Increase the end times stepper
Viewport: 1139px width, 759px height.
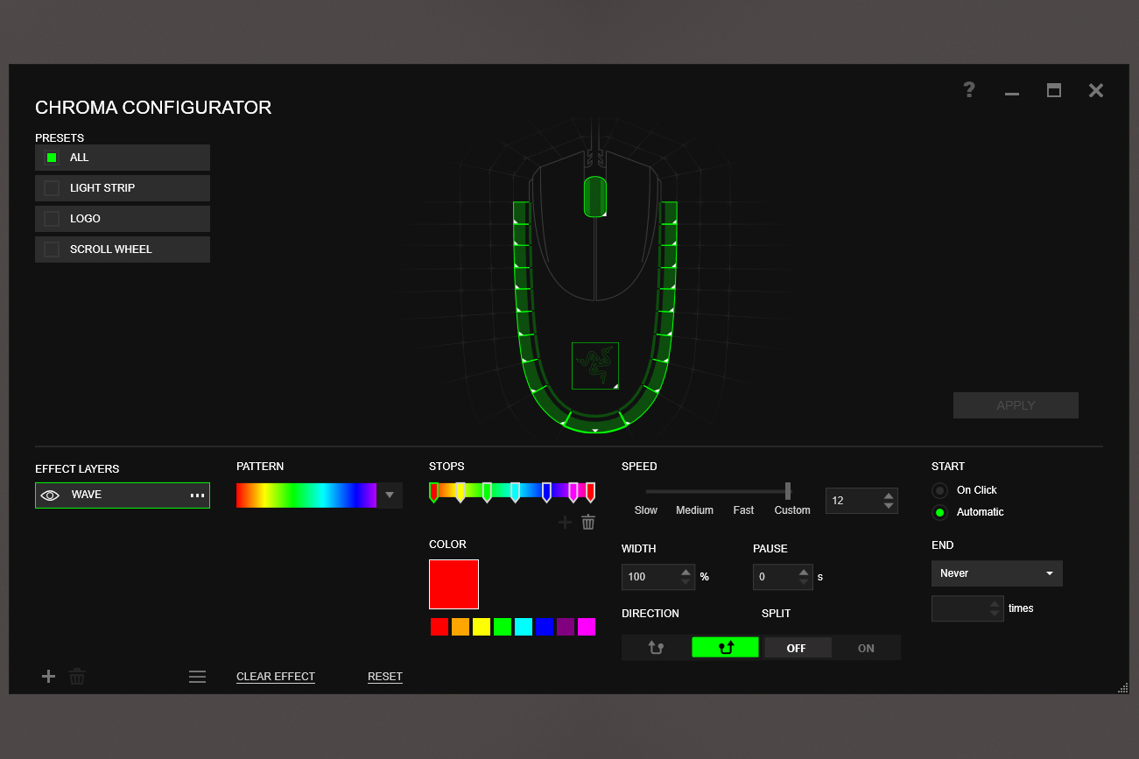click(995, 603)
